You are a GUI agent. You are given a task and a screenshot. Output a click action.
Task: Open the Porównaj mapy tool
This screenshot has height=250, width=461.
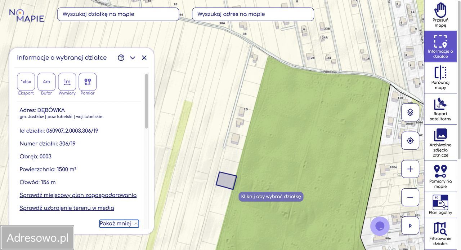pyautogui.click(x=440, y=78)
